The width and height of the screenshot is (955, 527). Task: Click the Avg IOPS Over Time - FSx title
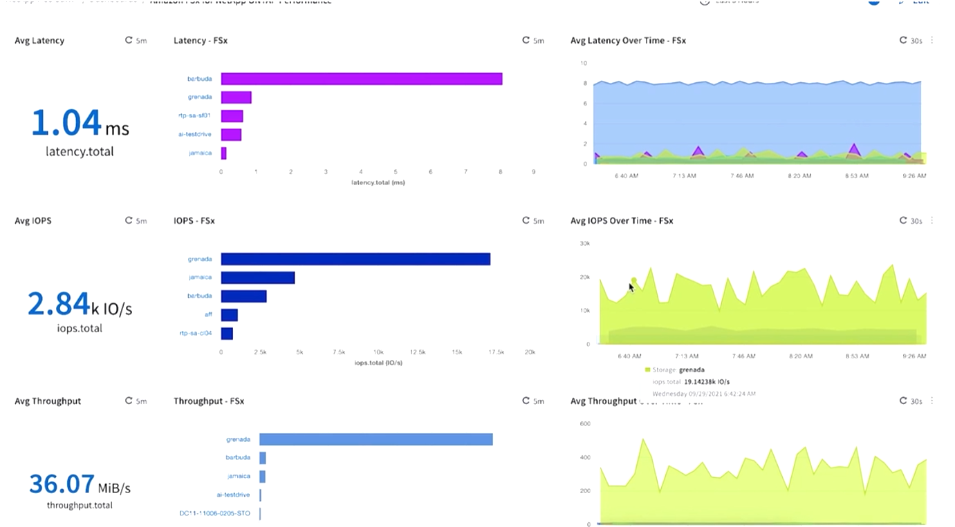click(x=622, y=221)
